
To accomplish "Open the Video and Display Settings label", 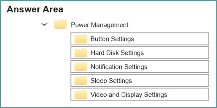I will pyautogui.click(x=129, y=94).
